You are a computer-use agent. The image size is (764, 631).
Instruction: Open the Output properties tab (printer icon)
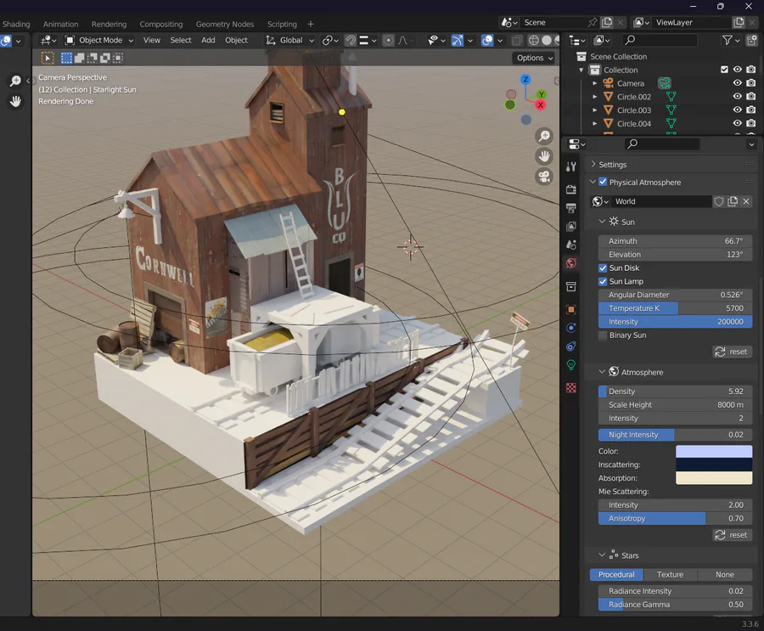click(x=571, y=208)
